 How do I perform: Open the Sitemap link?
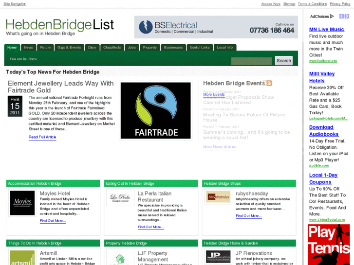pos(289,4)
